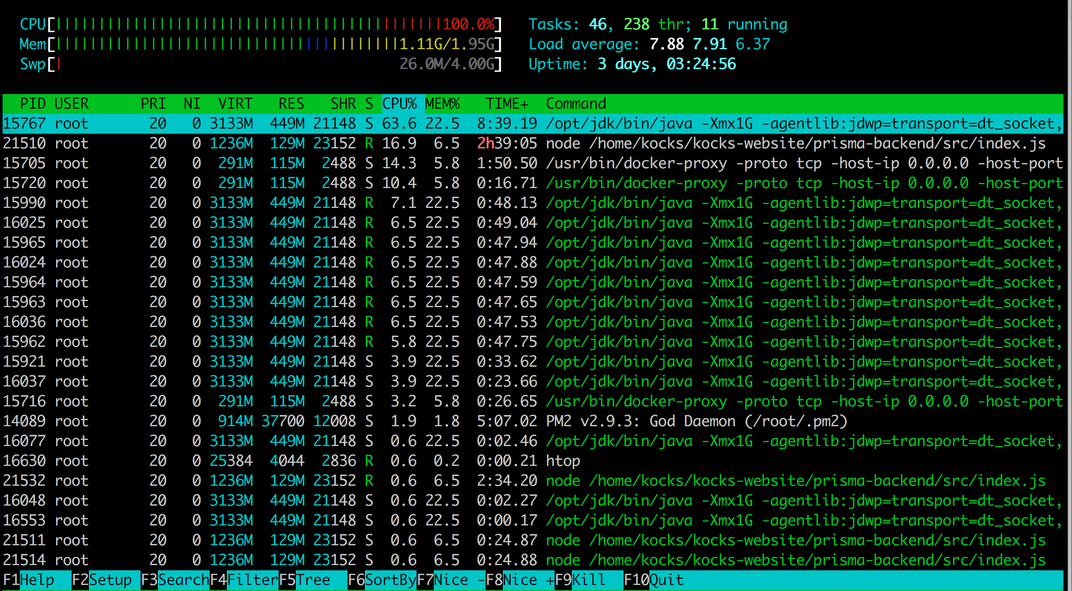Image resolution: width=1072 pixels, height=591 pixels.
Task: Open the SortBy menu via F6SortBy
Action: (382, 580)
